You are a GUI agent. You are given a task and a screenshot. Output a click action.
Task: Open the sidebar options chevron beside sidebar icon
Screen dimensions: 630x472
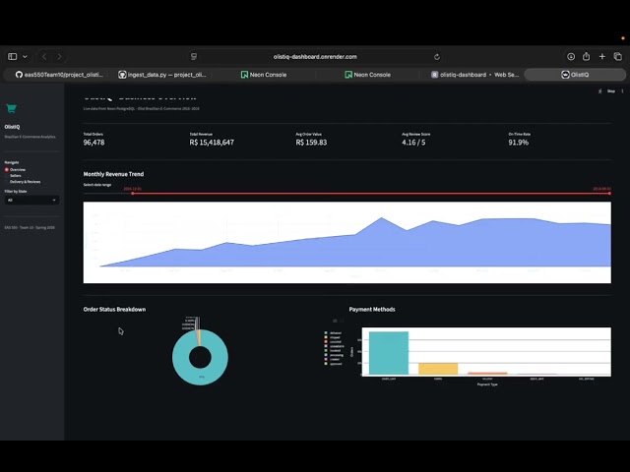tap(25, 57)
